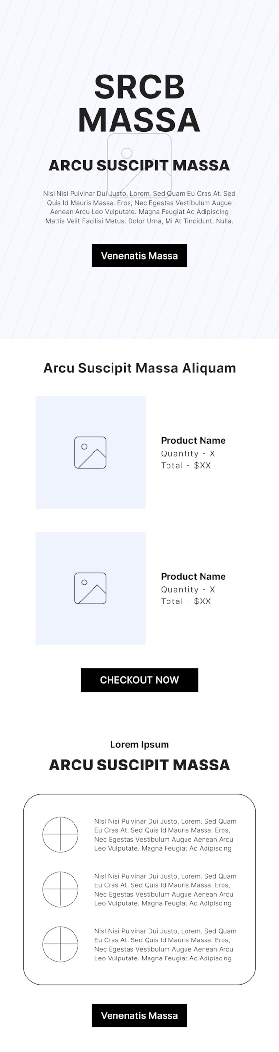Click the third feature paragraph text
The image size is (279, 1052).
pyautogui.click(x=166, y=944)
